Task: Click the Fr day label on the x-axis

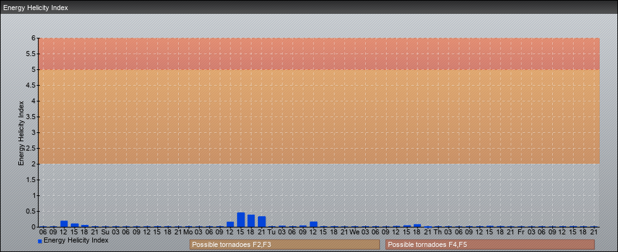Action: tap(521, 232)
